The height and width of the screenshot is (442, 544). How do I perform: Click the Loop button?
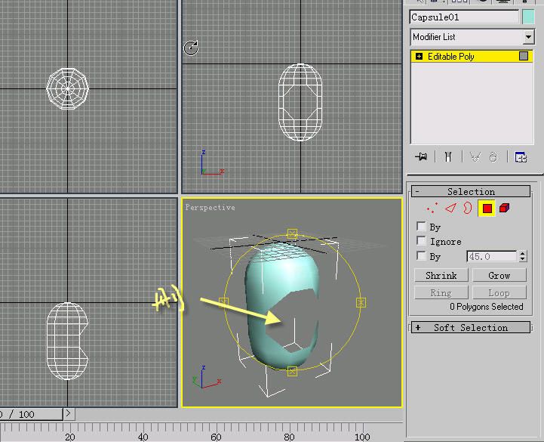point(499,292)
